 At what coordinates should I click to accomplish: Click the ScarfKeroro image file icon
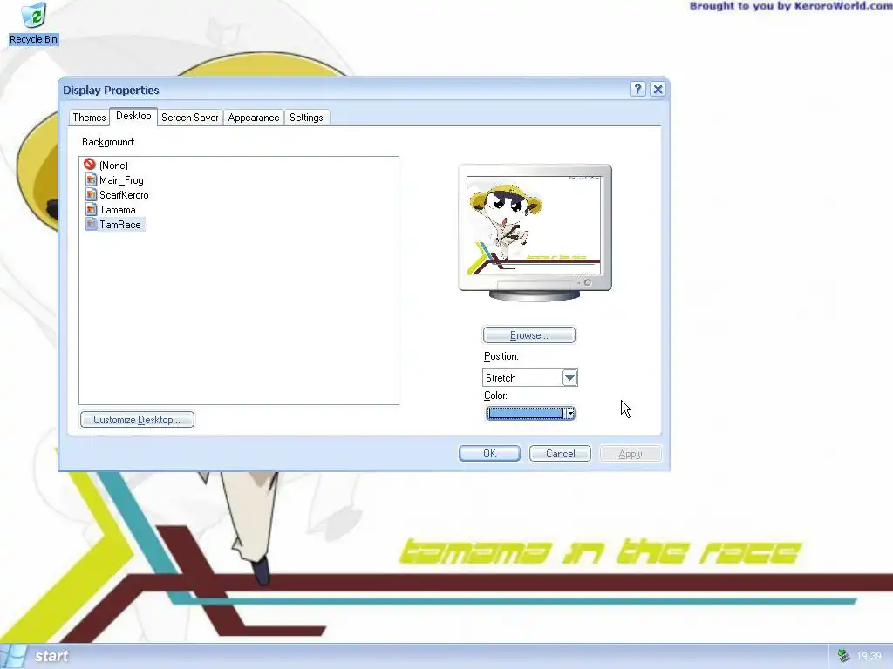91,194
